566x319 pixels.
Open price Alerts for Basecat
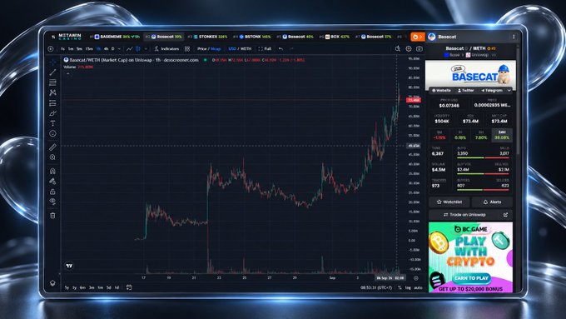492,202
